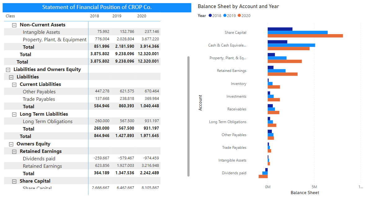
Task: Click Cash & Cash Equivalents 2019 bar
Action: 291,45
